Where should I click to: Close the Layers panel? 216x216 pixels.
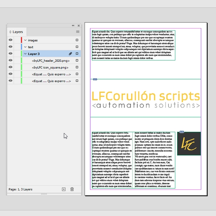pyautogui.click(x=78, y=26)
